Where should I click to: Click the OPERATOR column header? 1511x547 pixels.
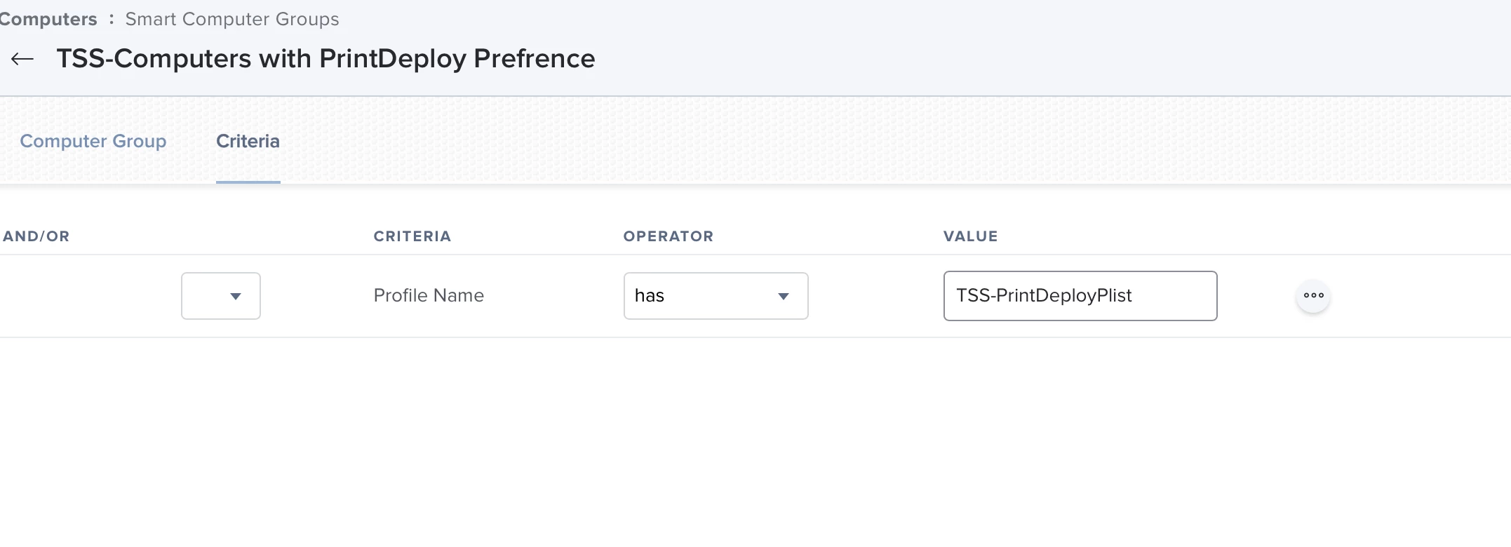669,236
